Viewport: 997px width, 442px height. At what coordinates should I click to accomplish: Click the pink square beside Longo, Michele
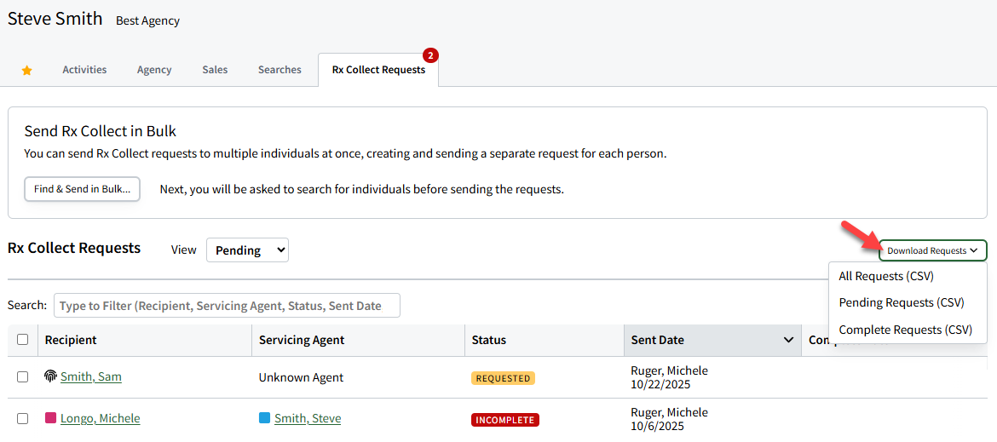pyautogui.click(x=50, y=418)
